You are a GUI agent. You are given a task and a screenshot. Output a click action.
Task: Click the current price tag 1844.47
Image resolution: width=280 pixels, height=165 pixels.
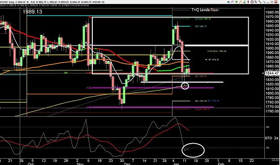pyautogui.click(x=272, y=73)
